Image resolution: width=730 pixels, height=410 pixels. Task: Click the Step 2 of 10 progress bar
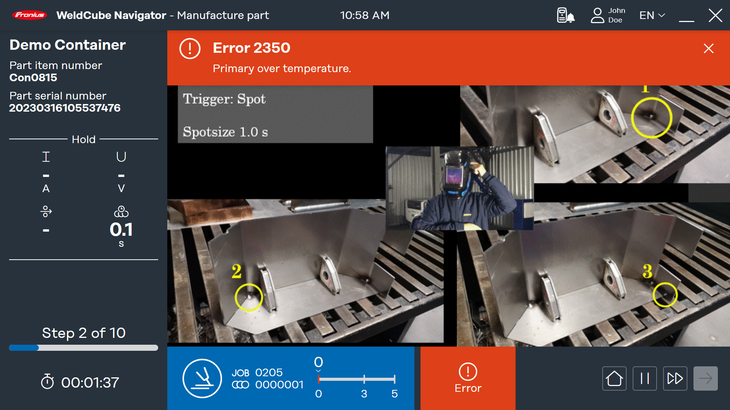84,348
